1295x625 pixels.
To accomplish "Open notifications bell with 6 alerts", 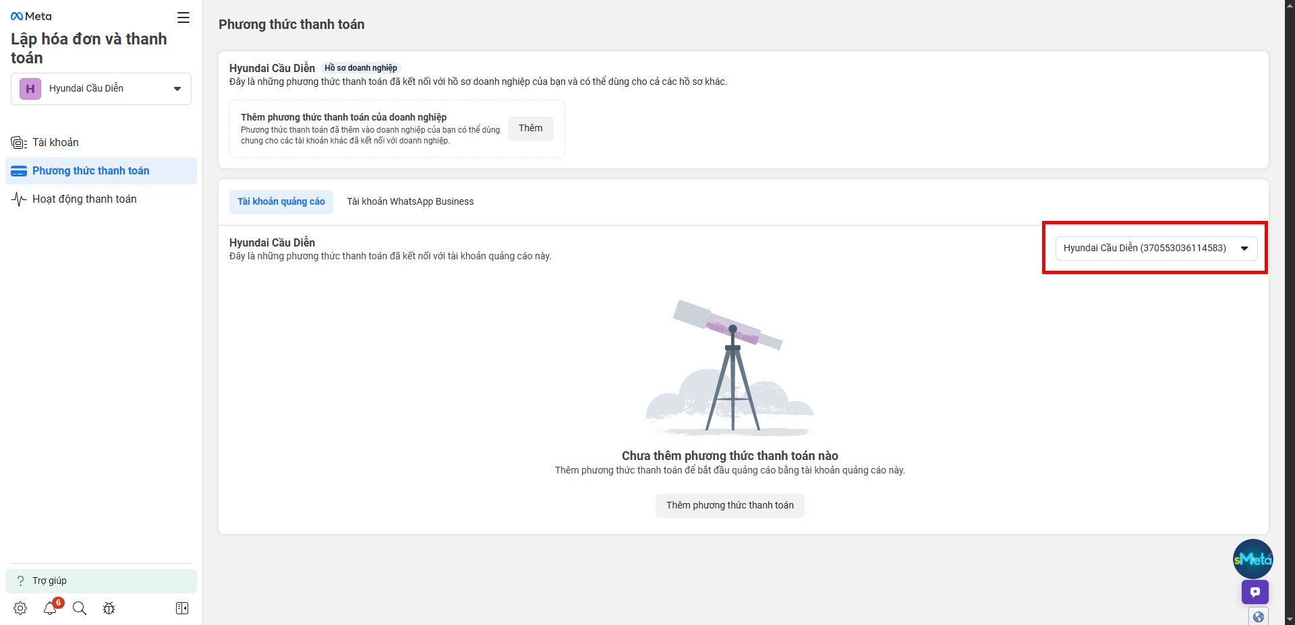I will coord(50,608).
